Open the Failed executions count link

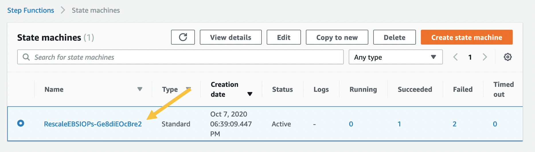coord(454,124)
